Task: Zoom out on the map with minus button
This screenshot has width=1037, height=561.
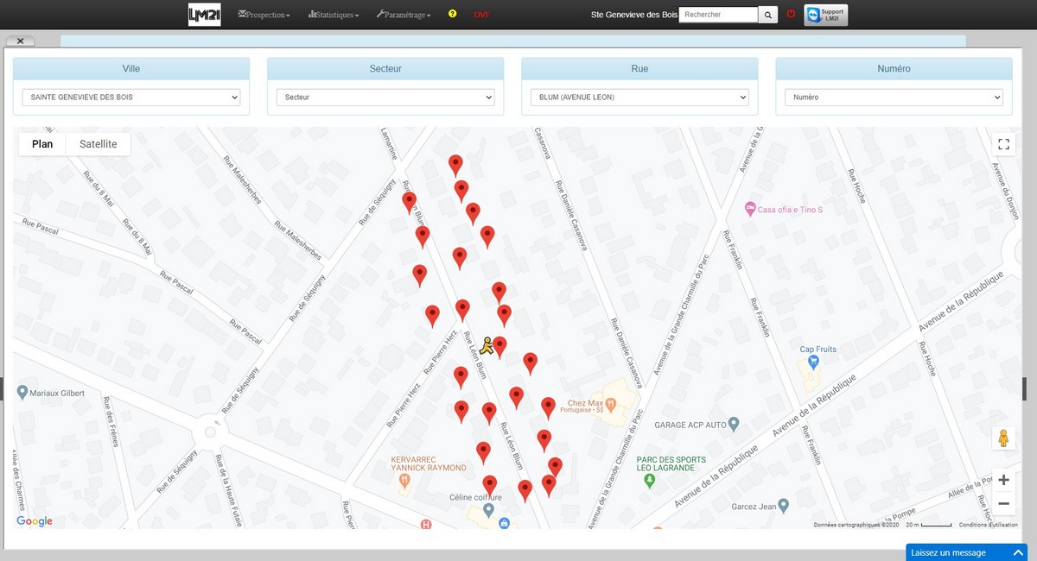Action: coord(1003,503)
